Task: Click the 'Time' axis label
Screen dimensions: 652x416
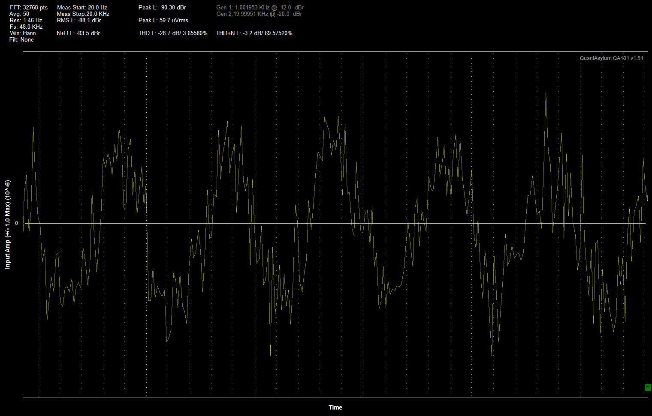Action: (335, 407)
